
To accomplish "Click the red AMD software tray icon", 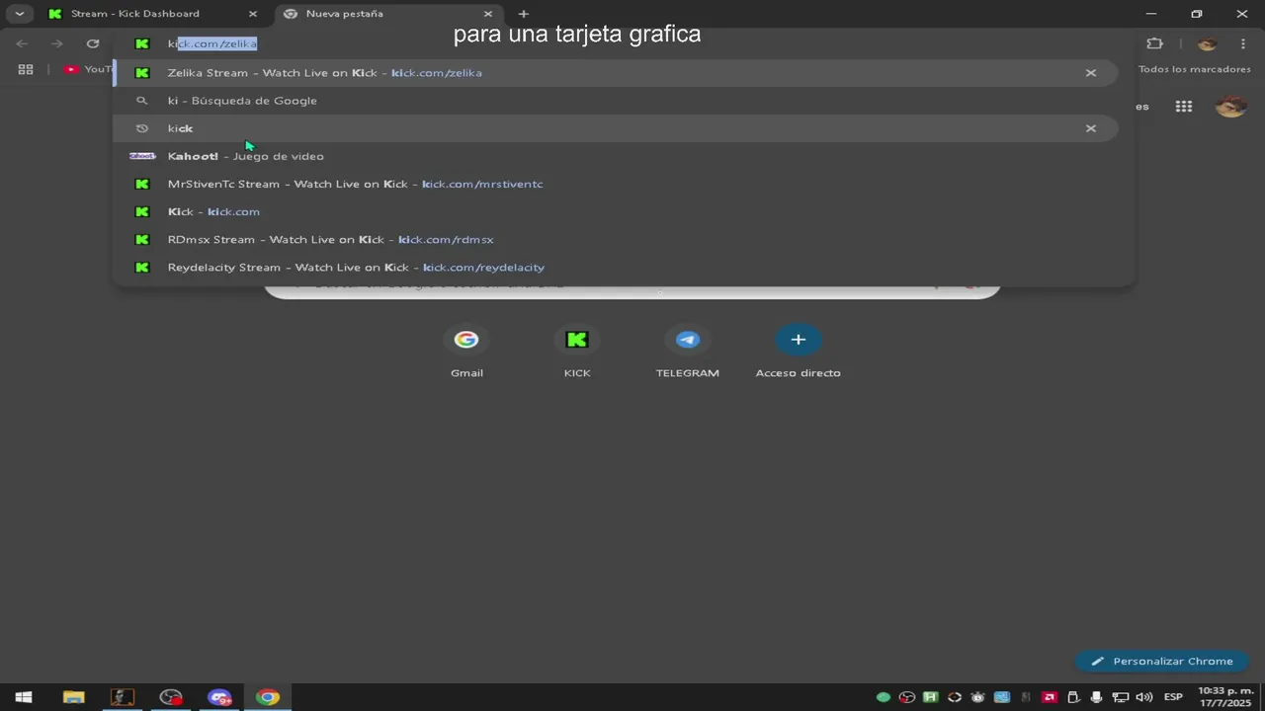I will 1050,697.
